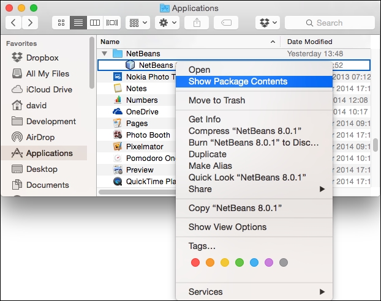
Task: Switch to list view
Action: [x=78, y=23]
